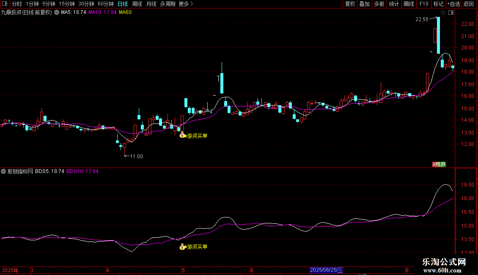Open the 多周期 multi-period view

click(x=168, y=4)
